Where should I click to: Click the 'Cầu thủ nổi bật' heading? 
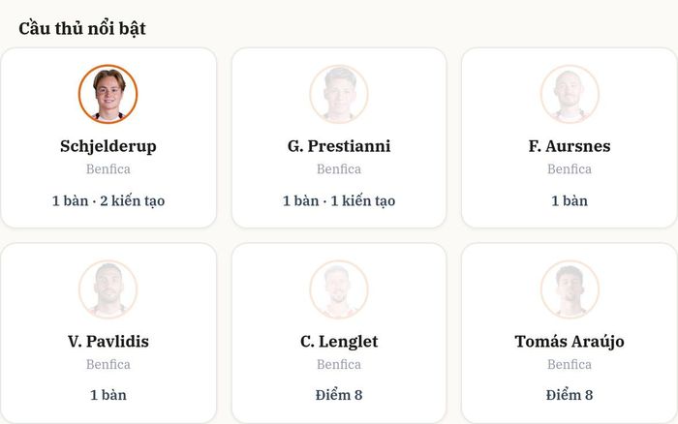tap(82, 28)
